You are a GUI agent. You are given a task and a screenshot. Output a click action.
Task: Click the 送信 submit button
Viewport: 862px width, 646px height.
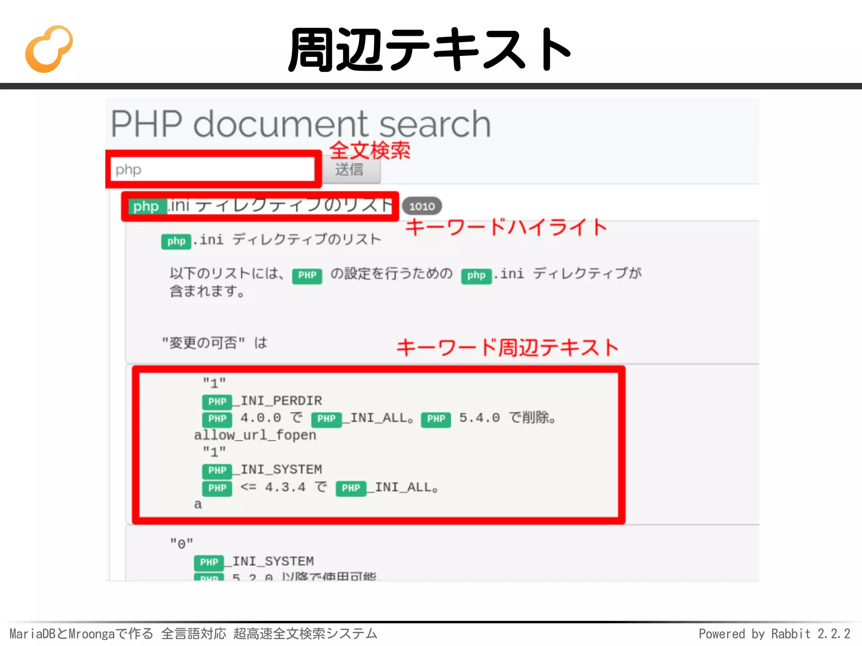[x=351, y=170]
